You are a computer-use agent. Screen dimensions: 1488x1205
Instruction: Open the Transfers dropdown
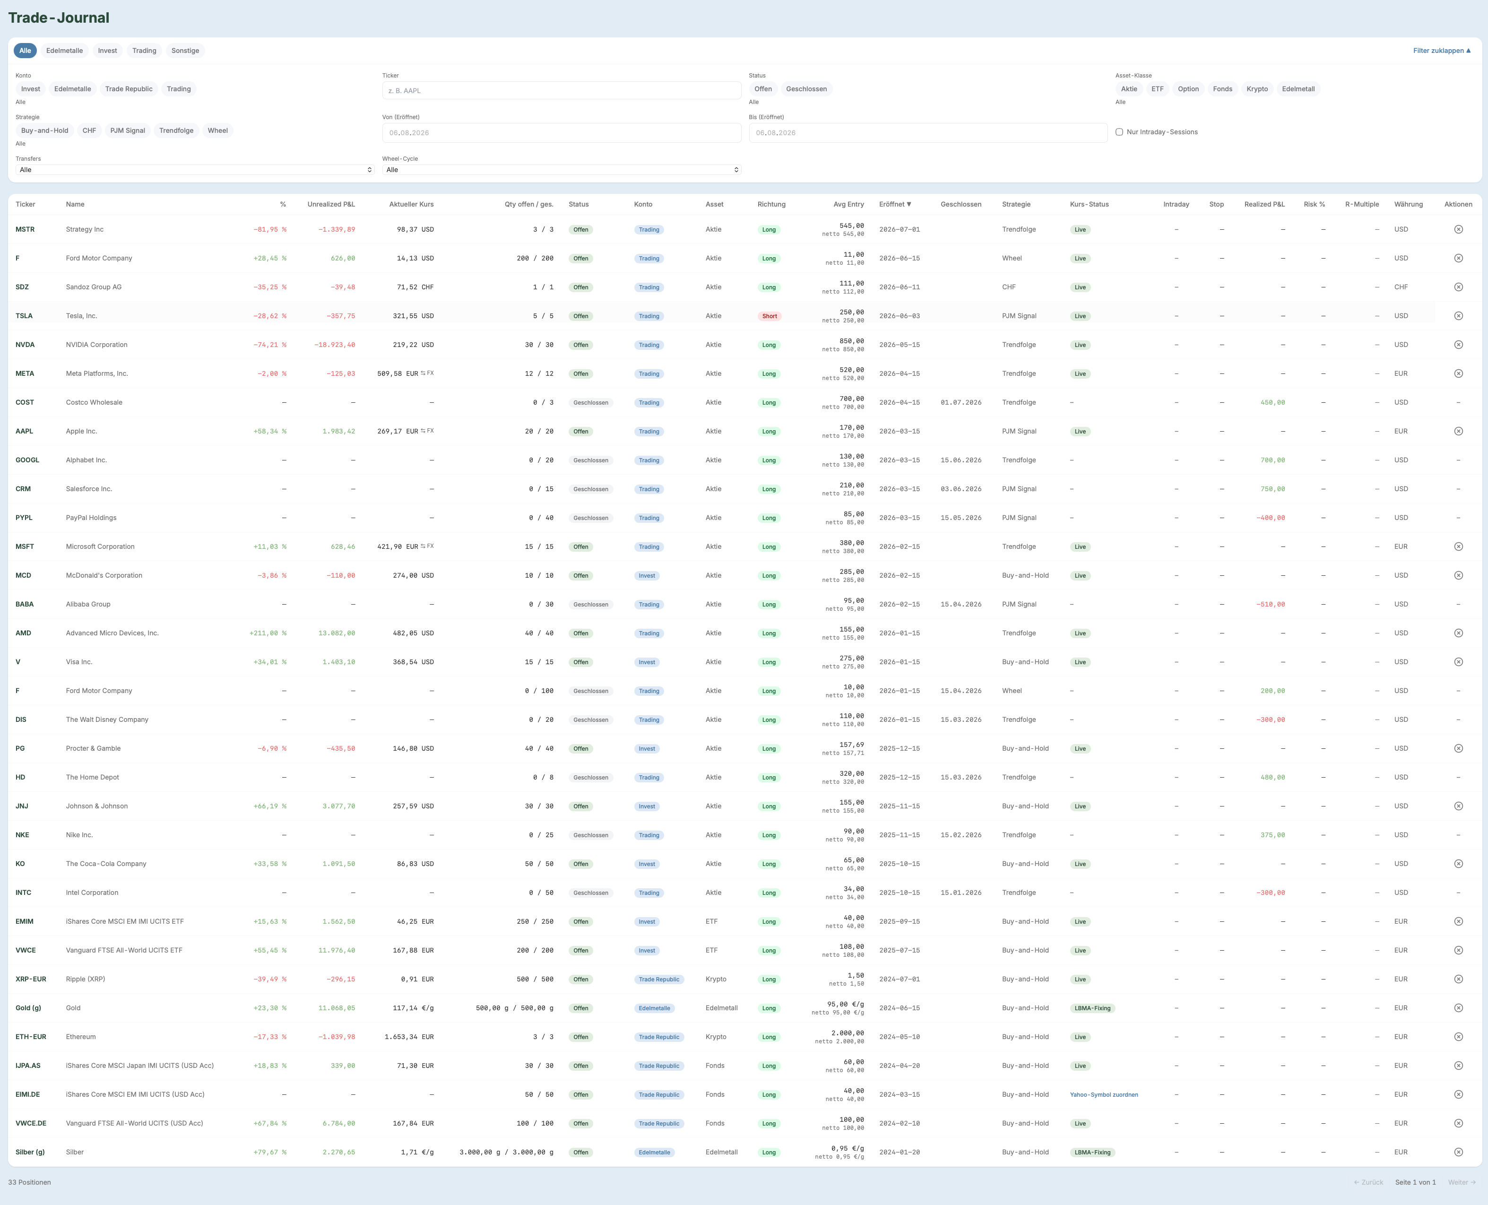195,169
